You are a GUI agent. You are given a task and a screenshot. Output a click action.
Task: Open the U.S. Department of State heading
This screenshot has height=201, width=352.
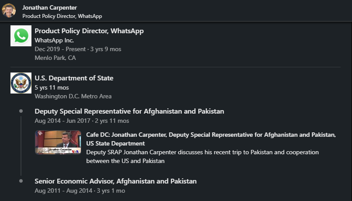[x=74, y=78]
